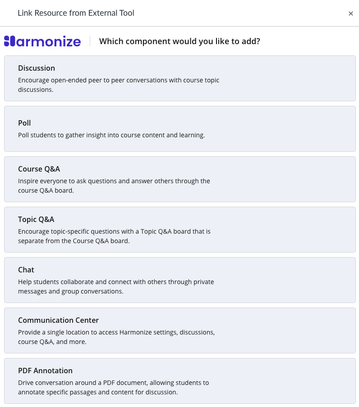The width and height of the screenshot is (359, 407).
Task: Click the 'Which component would you like' prompt
Action: (x=179, y=41)
